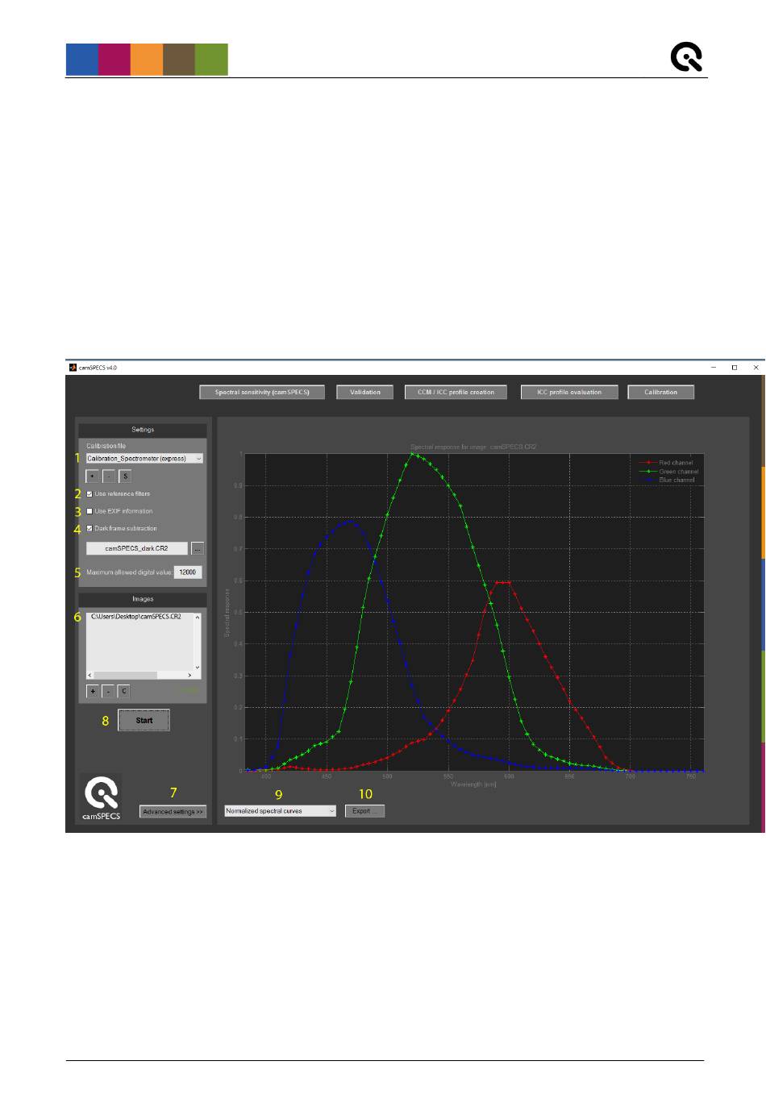
Task: Open Normalized spectral curves dropdown
Action: coord(280,811)
